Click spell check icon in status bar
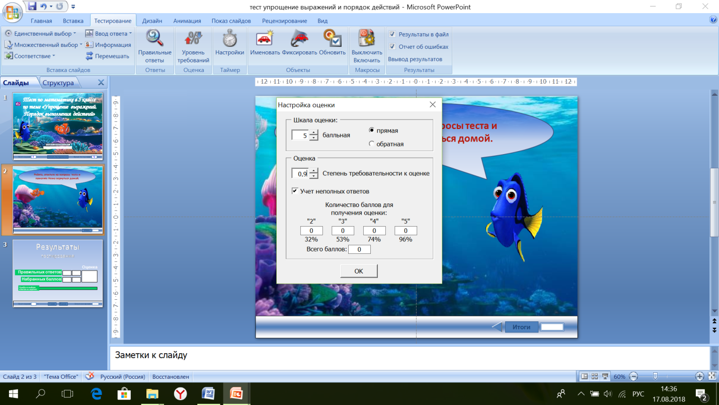The image size is (719, 405). [x=90, y=376]
